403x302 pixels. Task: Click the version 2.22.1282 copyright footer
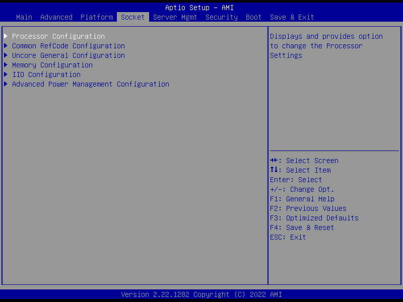coord(201,294)
